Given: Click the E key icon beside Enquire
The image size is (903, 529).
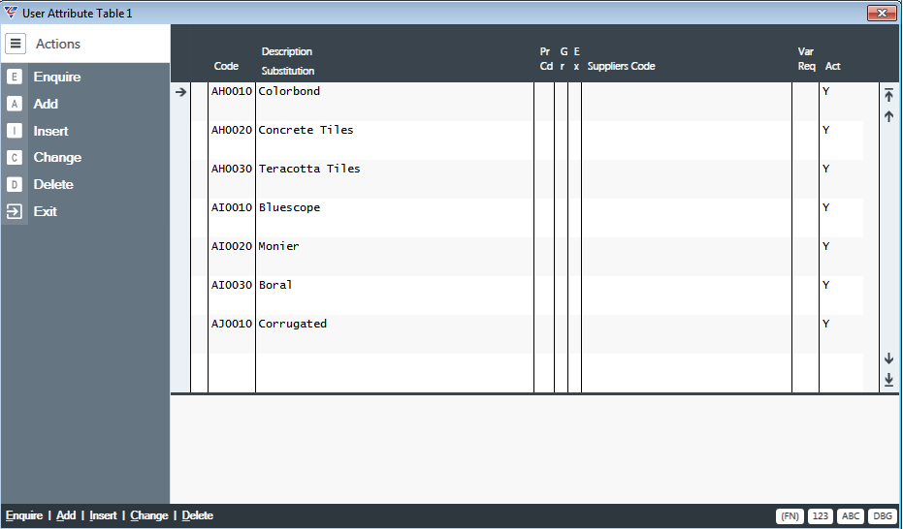Looking at the screenshot, I should [15, 77].
